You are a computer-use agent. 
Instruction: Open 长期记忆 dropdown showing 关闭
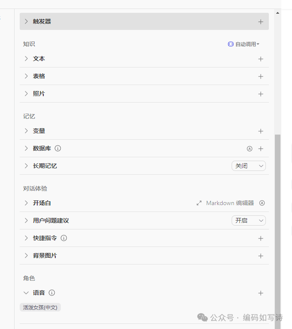(248, 166)
